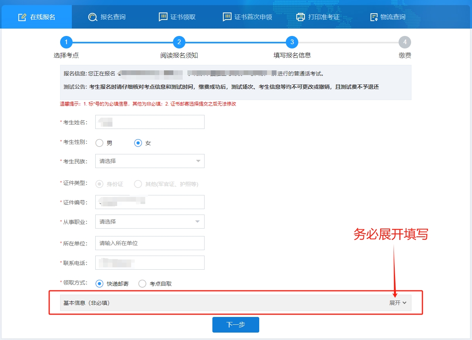
Task: Click step 1 circle 选择考点
Action: pos(66,42)
